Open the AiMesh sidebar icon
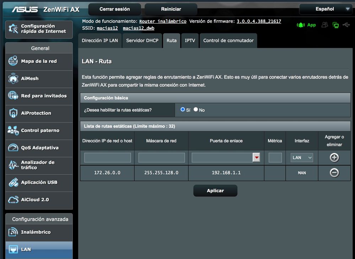Screen dimensions: 355x259 pos(13,78)
